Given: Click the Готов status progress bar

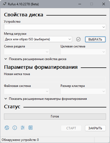Looking at the screenshot, I should tap(55, 116).
